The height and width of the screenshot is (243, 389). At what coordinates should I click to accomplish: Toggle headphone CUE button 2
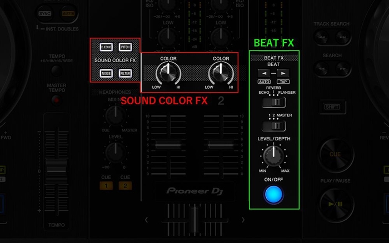click(125, 185)
